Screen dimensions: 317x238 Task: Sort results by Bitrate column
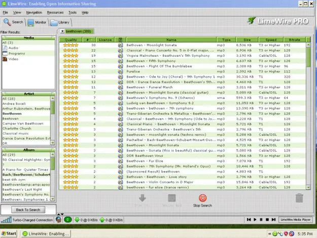pyautogui.click(x=295, y=40)
